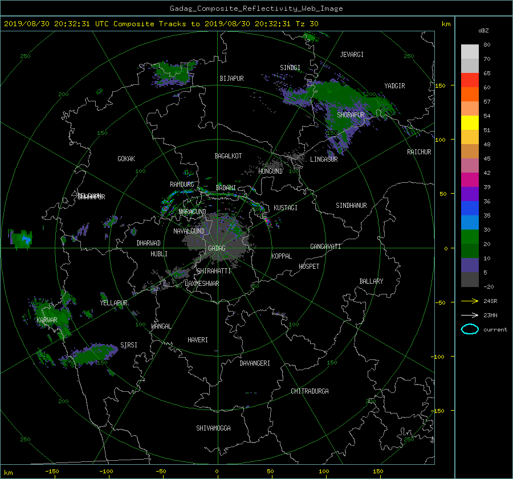Select the SHIRAHATTI label

pyautogui.click(x=214, y=271)
